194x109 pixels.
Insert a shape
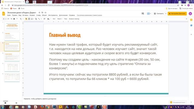pyautogui.click(x=36, y=19)
